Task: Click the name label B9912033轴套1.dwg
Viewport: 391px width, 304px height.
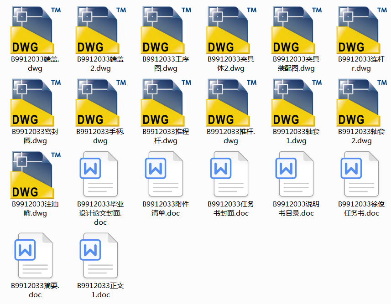Action: point(296,136)
